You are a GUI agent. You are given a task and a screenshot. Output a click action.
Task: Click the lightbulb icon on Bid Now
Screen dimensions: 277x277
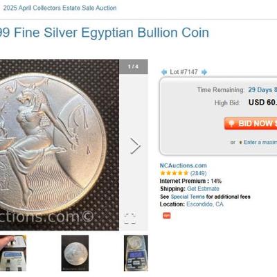[x=231, y=123]
